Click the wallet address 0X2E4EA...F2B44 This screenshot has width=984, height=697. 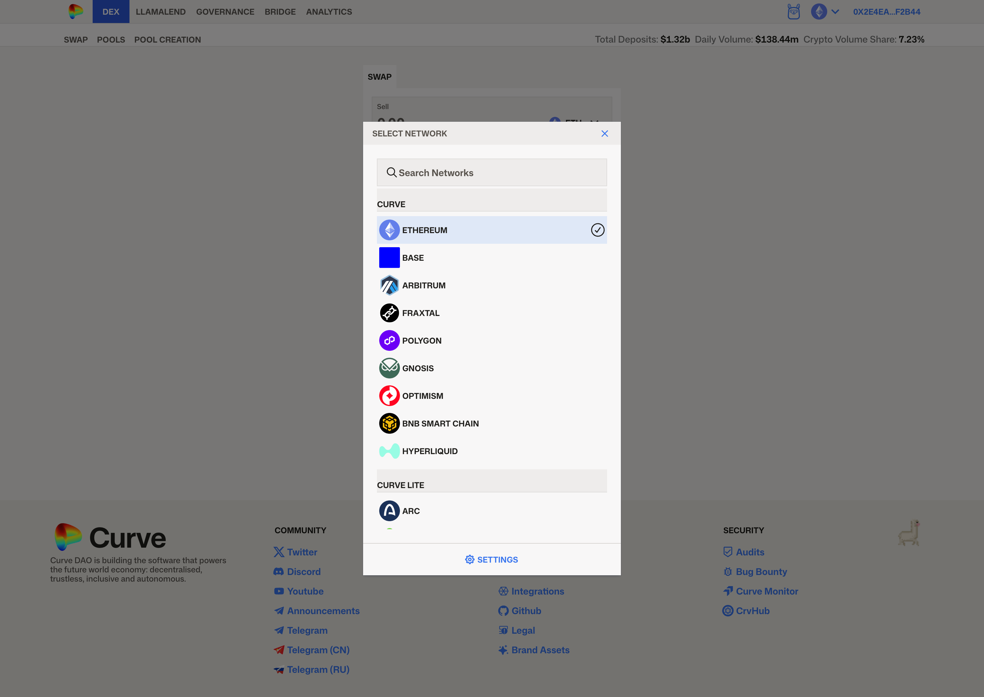click(886, 12)
